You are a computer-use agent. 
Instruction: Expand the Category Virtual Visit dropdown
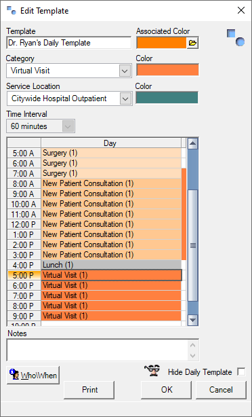125,71
